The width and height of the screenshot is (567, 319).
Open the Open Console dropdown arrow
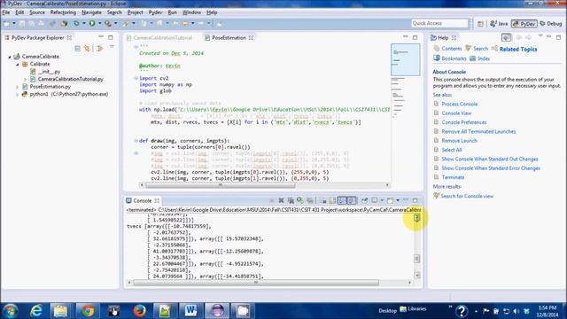(398, 200)
